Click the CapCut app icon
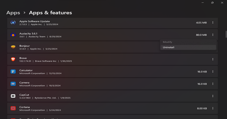 13,96
